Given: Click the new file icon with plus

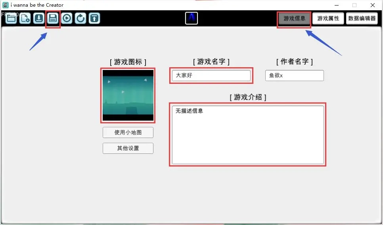Looking at the screenshot, I should tap(25, 18).
